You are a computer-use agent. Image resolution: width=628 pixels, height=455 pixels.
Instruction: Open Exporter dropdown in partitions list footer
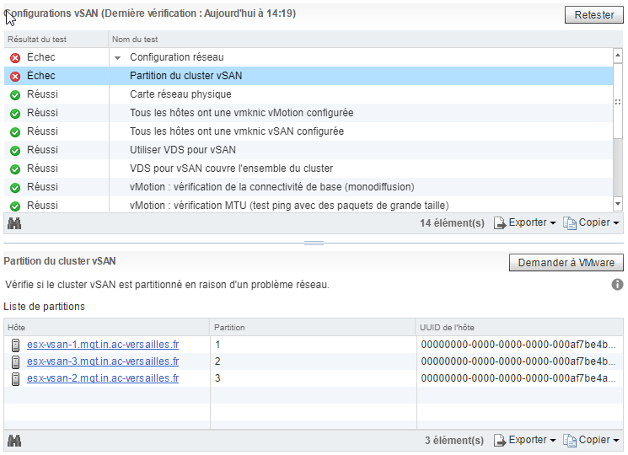click(525, 440)
